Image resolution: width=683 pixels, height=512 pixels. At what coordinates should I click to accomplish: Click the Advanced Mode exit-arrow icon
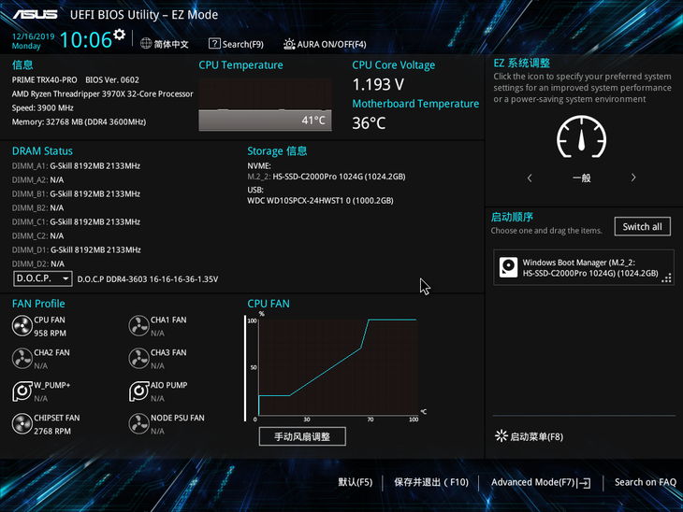(585, 483)
